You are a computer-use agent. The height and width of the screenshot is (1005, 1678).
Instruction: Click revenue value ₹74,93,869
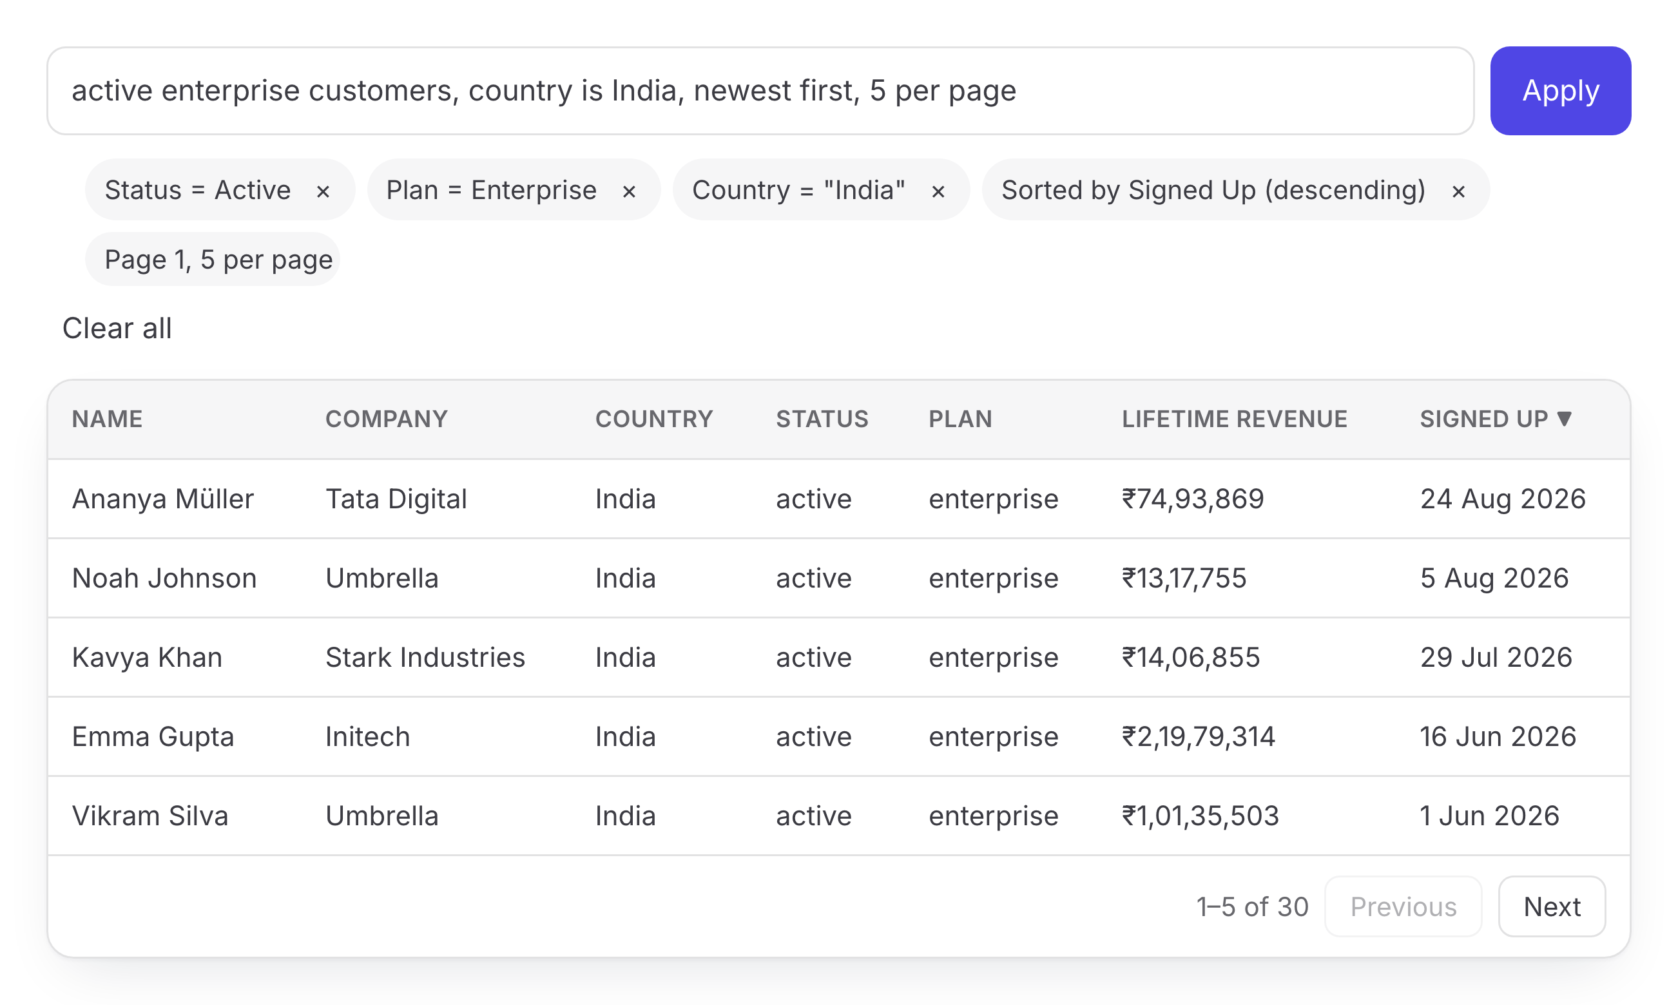tap(1193, 499)
